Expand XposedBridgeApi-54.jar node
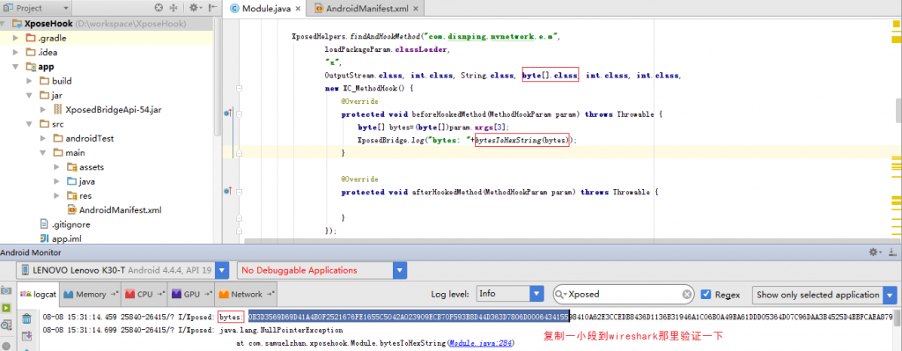 click(x=44, y=110)
